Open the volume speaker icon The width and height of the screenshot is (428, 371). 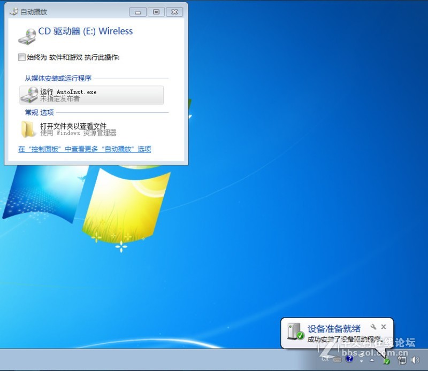click(x=415, y=360)
